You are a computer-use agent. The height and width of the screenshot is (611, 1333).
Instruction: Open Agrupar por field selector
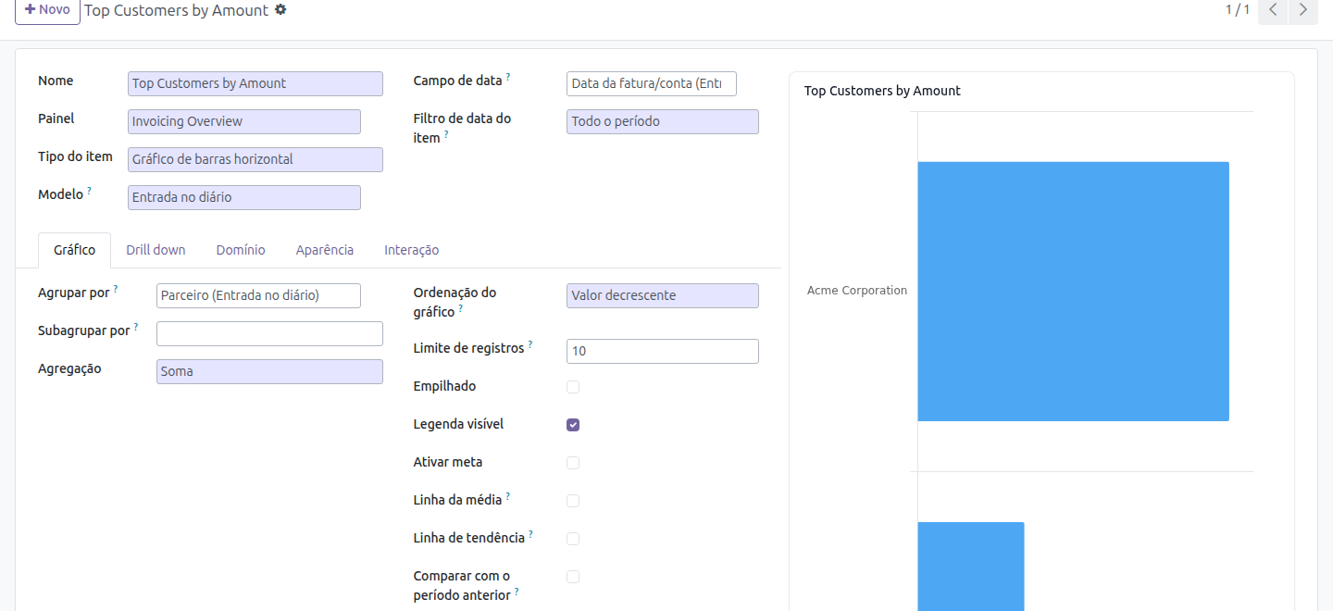point(258,295)
